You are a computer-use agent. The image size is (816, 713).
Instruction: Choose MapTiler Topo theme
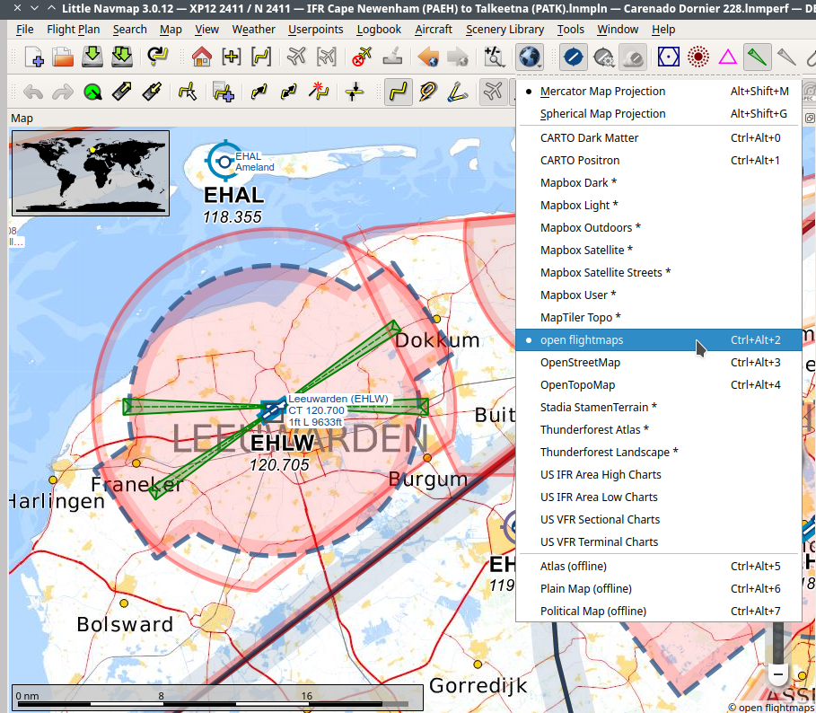pyautogui.click(x=658, y=317)
